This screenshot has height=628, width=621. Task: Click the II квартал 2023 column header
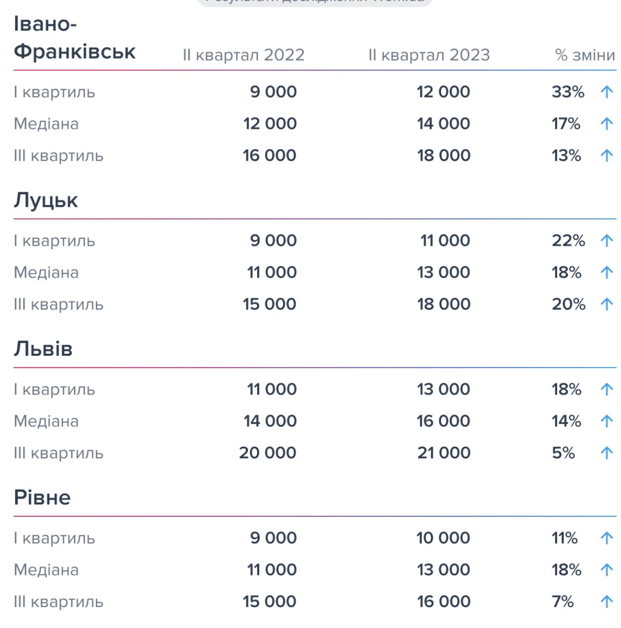click(429, 55)
